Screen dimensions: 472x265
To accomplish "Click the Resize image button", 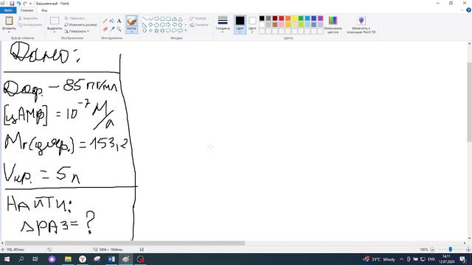I will tap(80, 25).
